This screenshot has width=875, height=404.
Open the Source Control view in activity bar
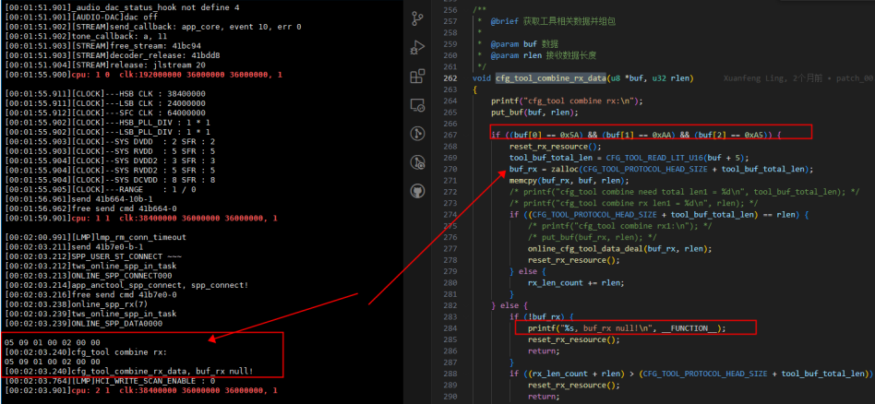click(417, 18)
